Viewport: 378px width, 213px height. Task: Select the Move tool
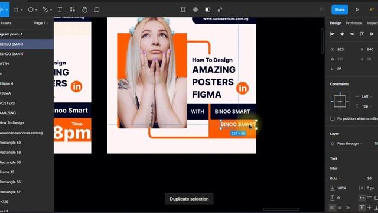1,9
